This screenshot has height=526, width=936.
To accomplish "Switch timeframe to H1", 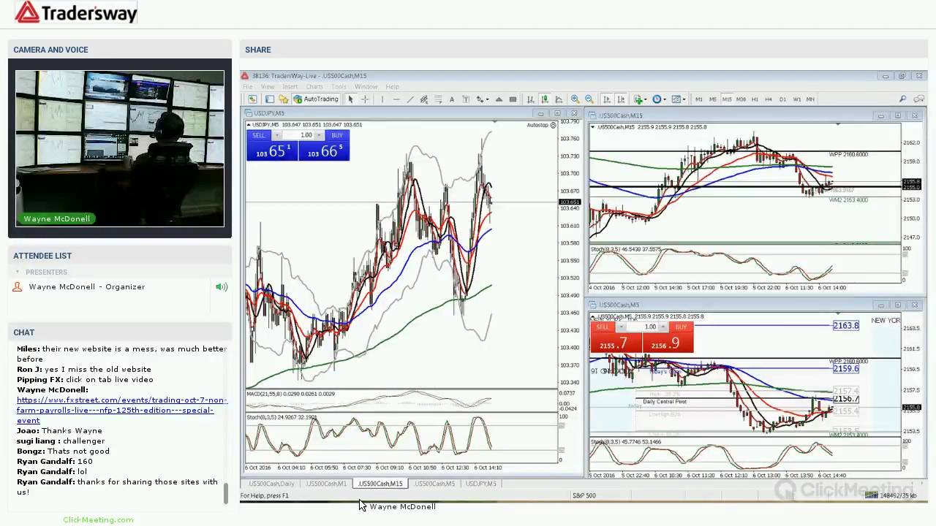I will click(x=755, y=99).
